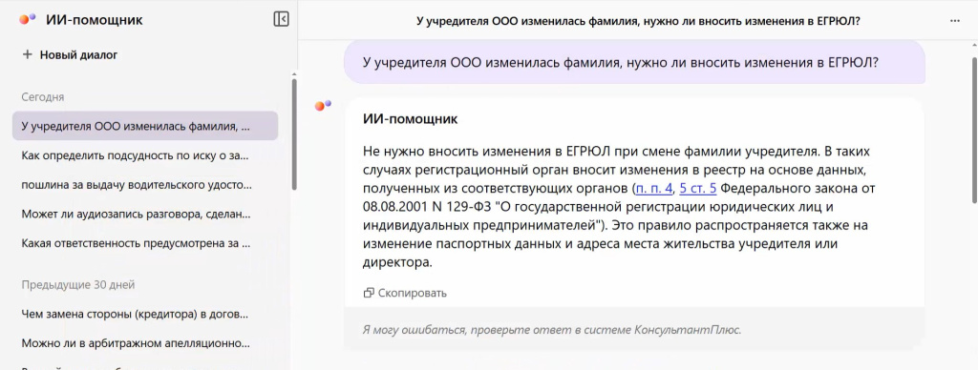Screen dimensions: 978x370
Task: Click the 'Сегодня' section heading
Action: click(x=43, y=97)
